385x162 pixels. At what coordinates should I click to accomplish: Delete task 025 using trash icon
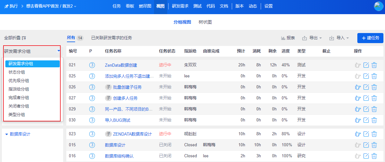(374, 76)
